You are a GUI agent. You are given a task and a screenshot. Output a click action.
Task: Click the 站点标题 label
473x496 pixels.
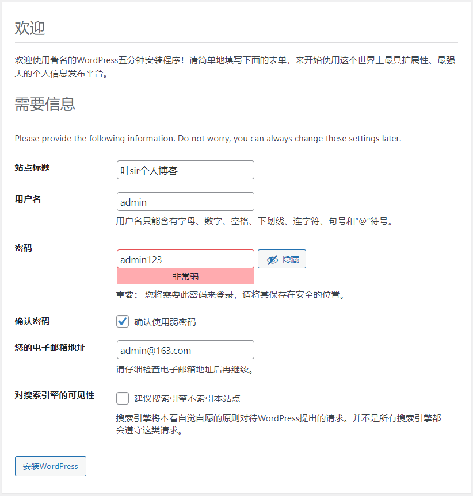[x=33, y=168]
